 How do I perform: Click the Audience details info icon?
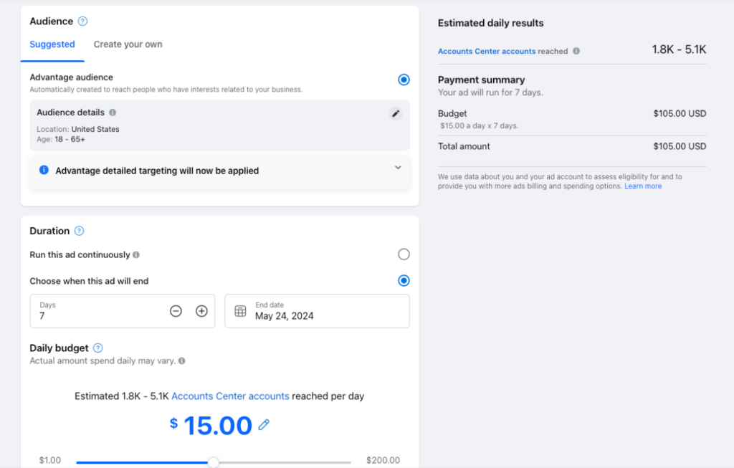(113, 113)
